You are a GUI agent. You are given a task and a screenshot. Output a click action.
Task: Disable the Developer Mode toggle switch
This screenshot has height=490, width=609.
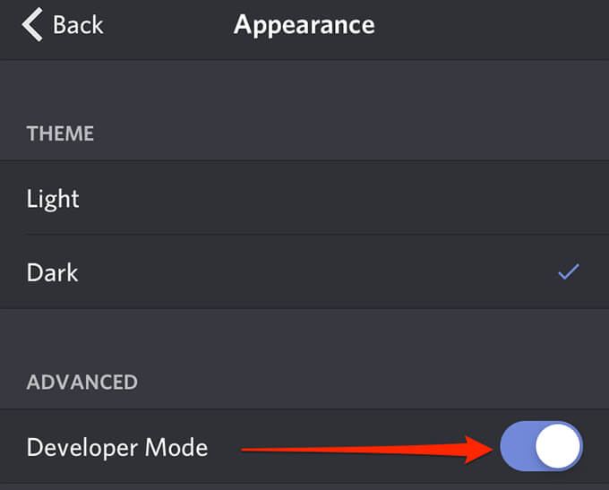pos(541,446)
